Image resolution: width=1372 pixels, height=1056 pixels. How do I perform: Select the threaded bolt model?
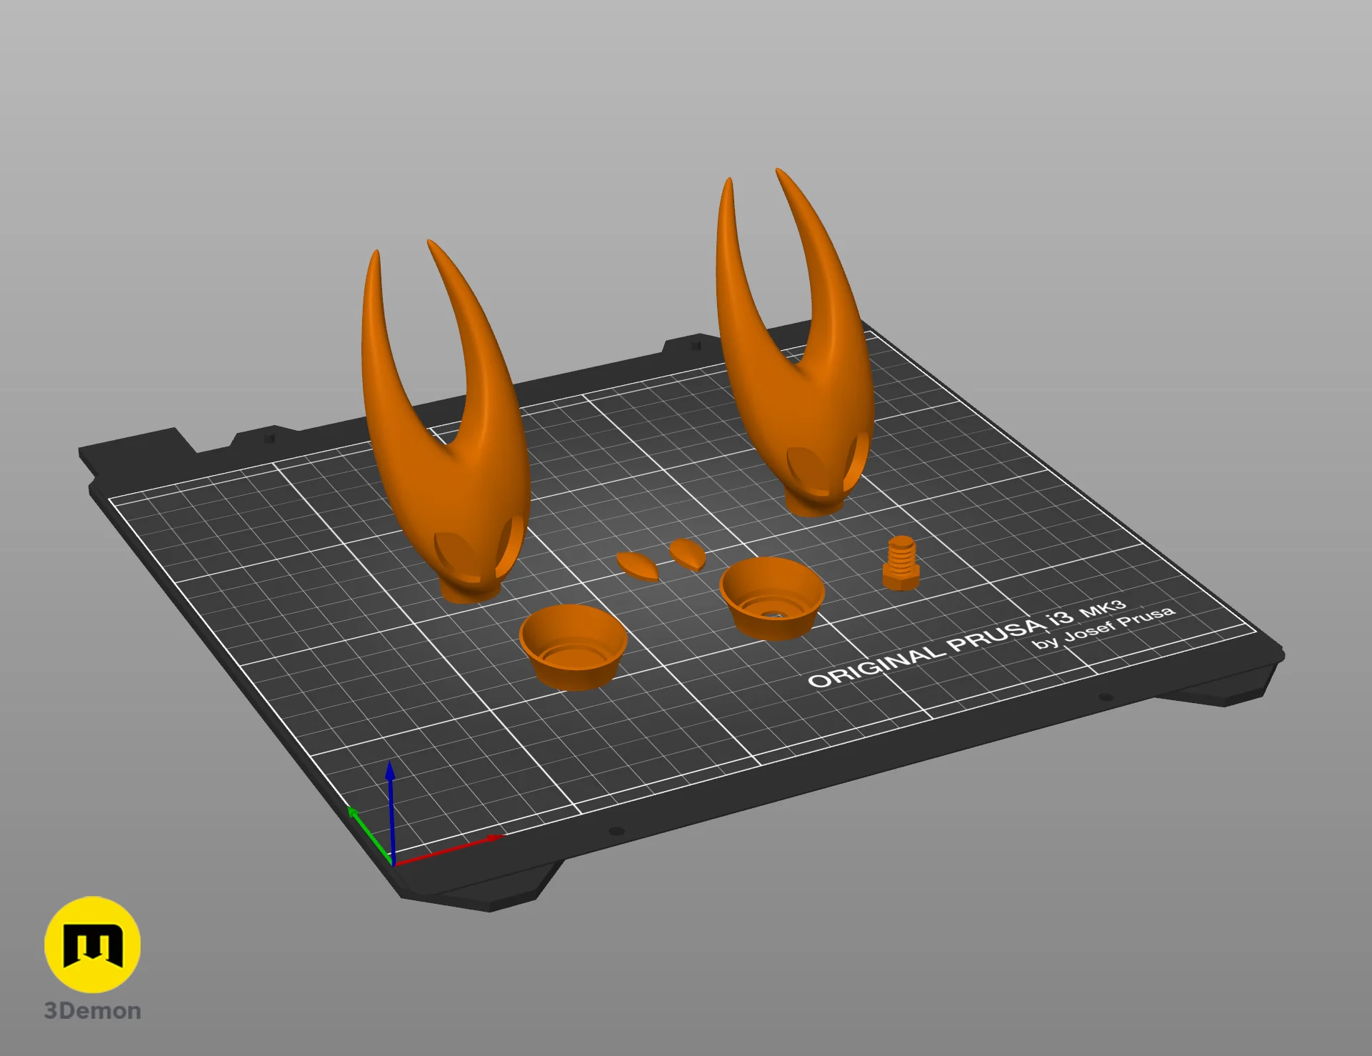[x=901, y=563]
